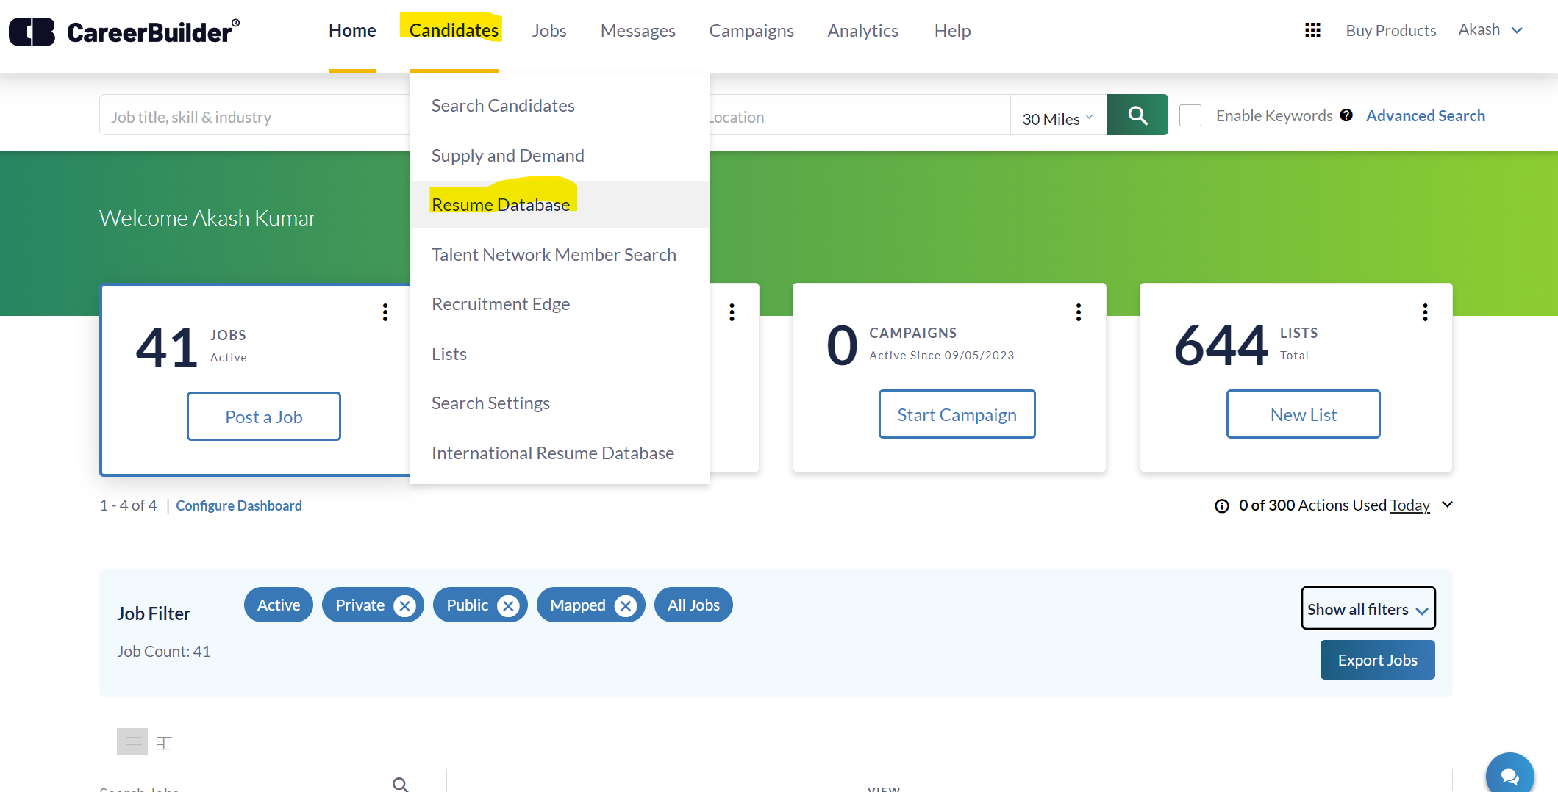Screen dimensions: 1558x792
Task: Expand the Show all filters dropdown
Action: coord(1368,609)
